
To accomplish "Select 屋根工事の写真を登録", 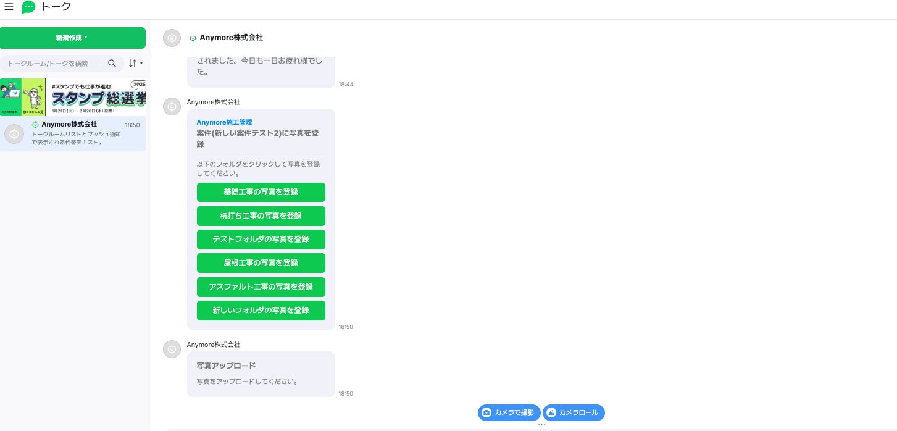I will [261, 263].
